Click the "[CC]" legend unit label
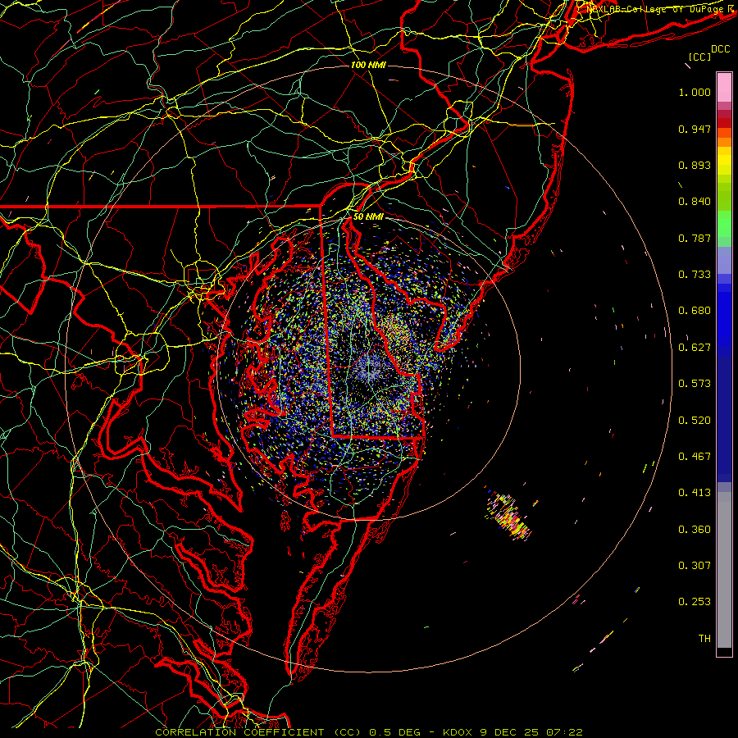The image size is (738, 738). [700, 57]
